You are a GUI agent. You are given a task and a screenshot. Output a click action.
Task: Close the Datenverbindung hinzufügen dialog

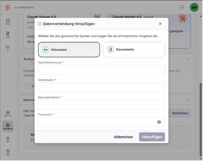coord(160,24)
